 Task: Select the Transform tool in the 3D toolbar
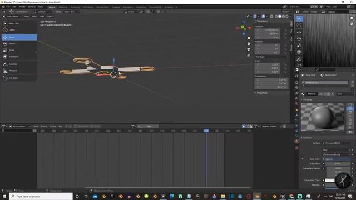point(19,57)
